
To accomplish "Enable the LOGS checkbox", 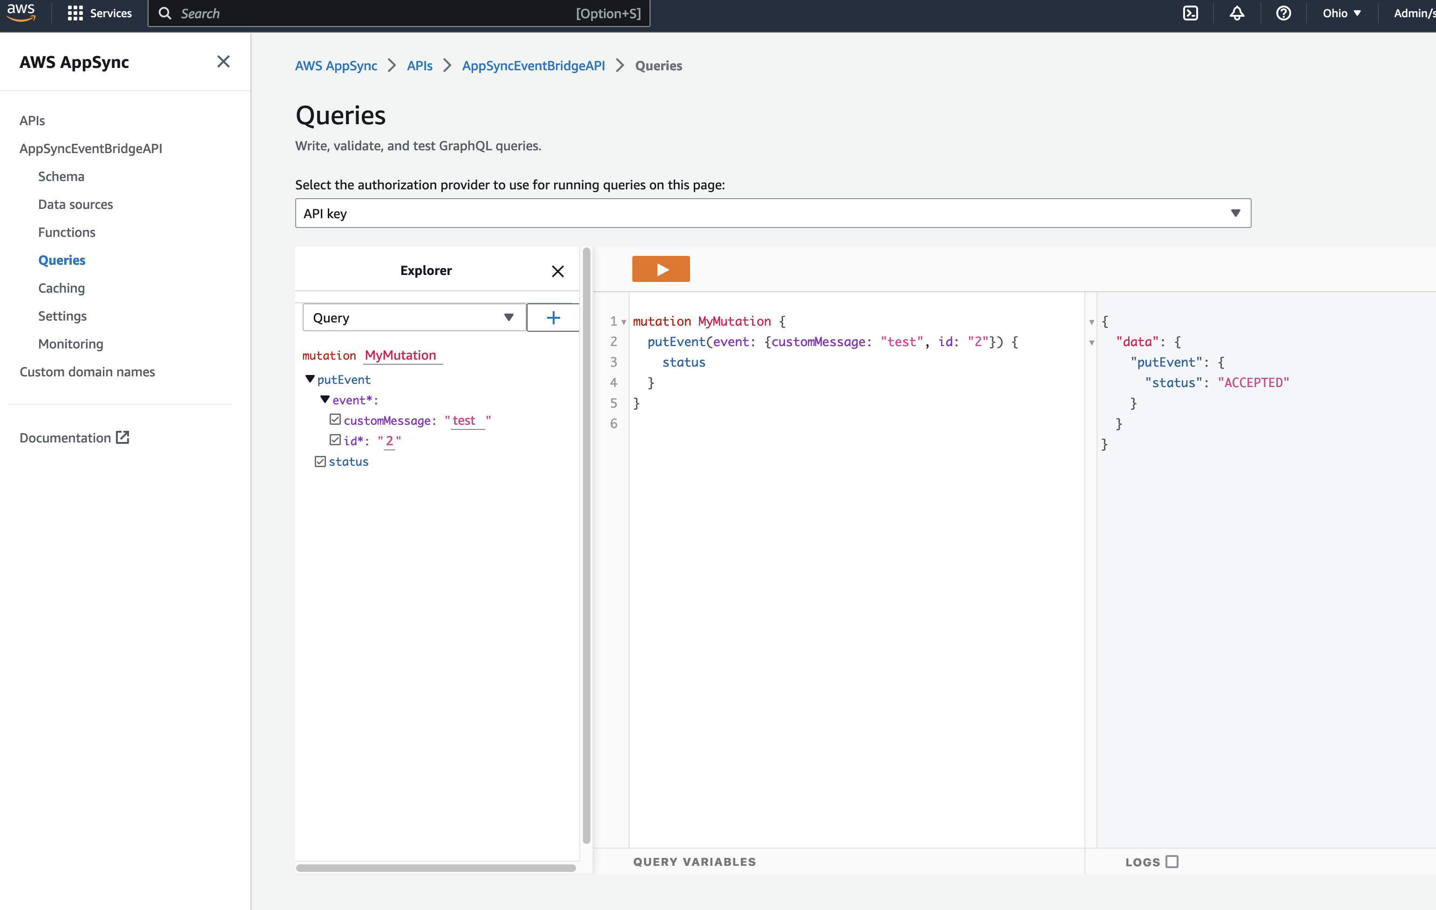I will [1172, 862].
